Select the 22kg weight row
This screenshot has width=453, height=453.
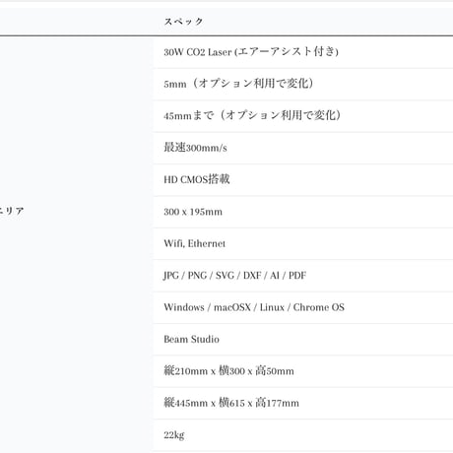point(303,434)
